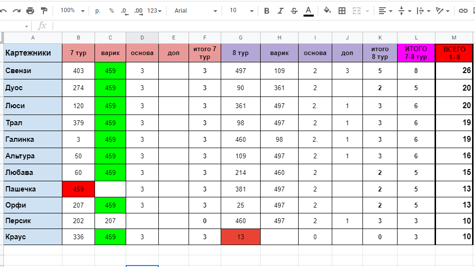
Task: Select the name cell Любава
Action: coord(33,172)
